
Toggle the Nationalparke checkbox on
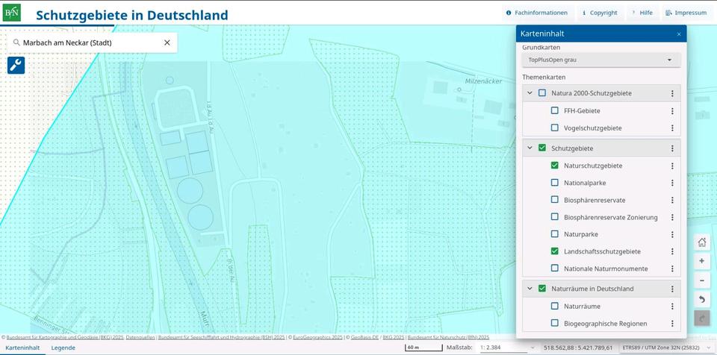click(554, 183)
